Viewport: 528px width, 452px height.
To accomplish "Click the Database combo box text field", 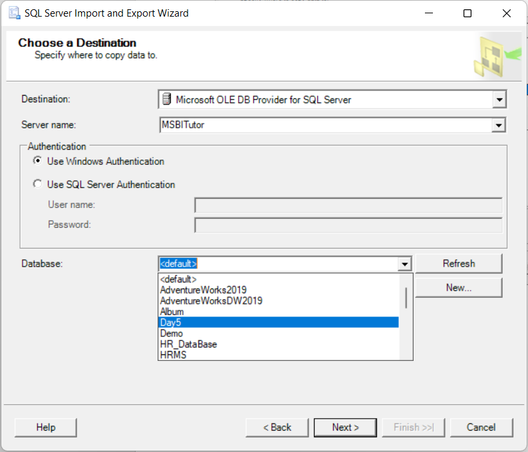I will (x=278, y=264).
